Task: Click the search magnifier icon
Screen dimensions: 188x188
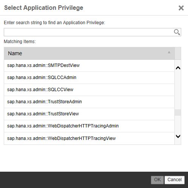Action: tap(177, 32)
